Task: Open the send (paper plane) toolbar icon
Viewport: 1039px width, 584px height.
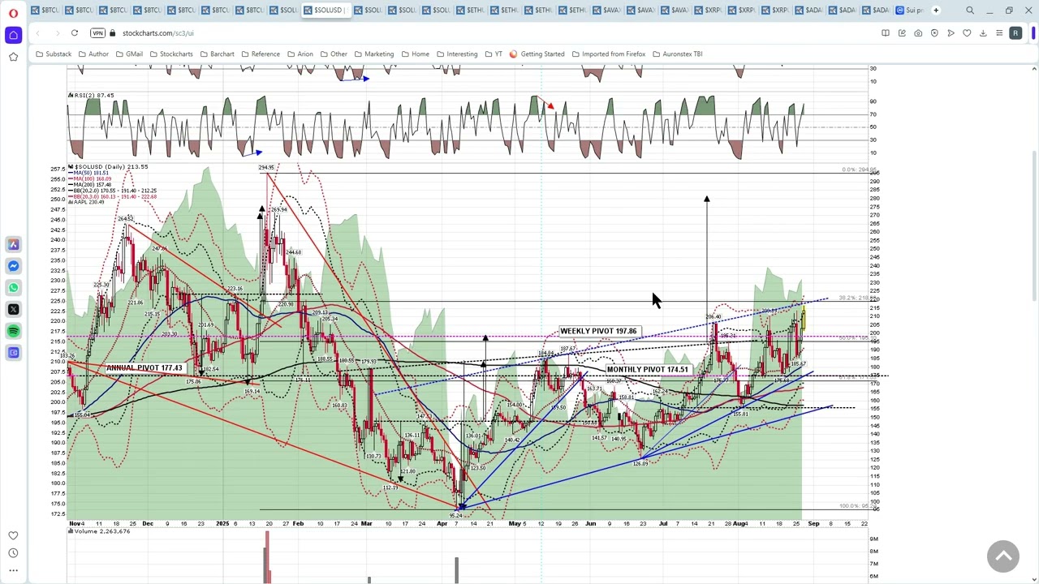Action: (x=951, y=33)
